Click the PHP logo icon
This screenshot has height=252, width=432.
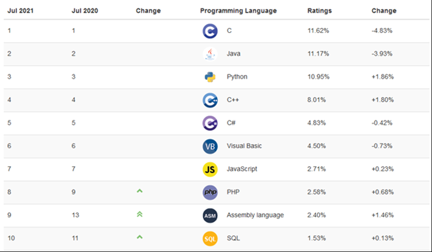point(210,192)
